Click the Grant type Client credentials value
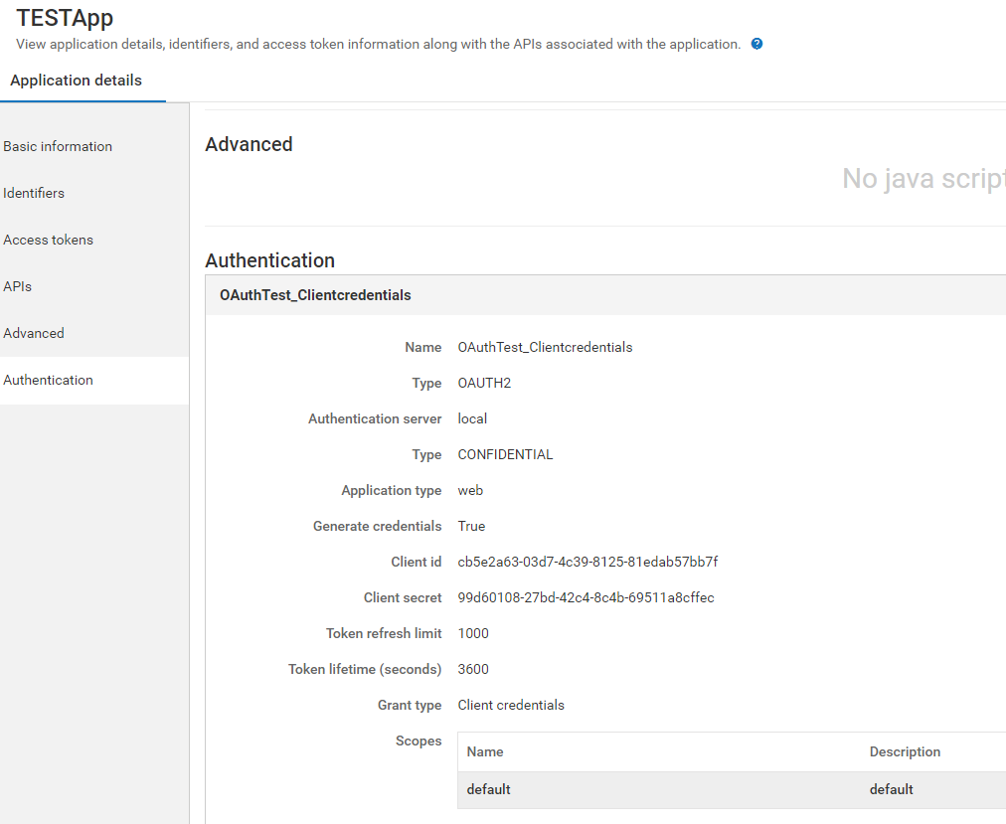Image resolution: width=1006 pixels, height=824 pixels. (x=511, y=705)
